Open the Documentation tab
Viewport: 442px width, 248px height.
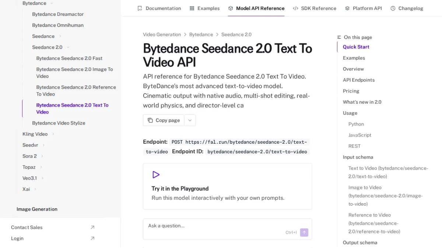point(159,8)
